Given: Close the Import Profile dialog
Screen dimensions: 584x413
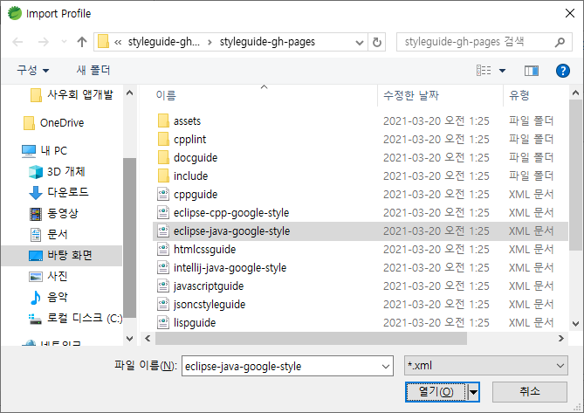Looking at the screenshot, I should pos(569,13).
